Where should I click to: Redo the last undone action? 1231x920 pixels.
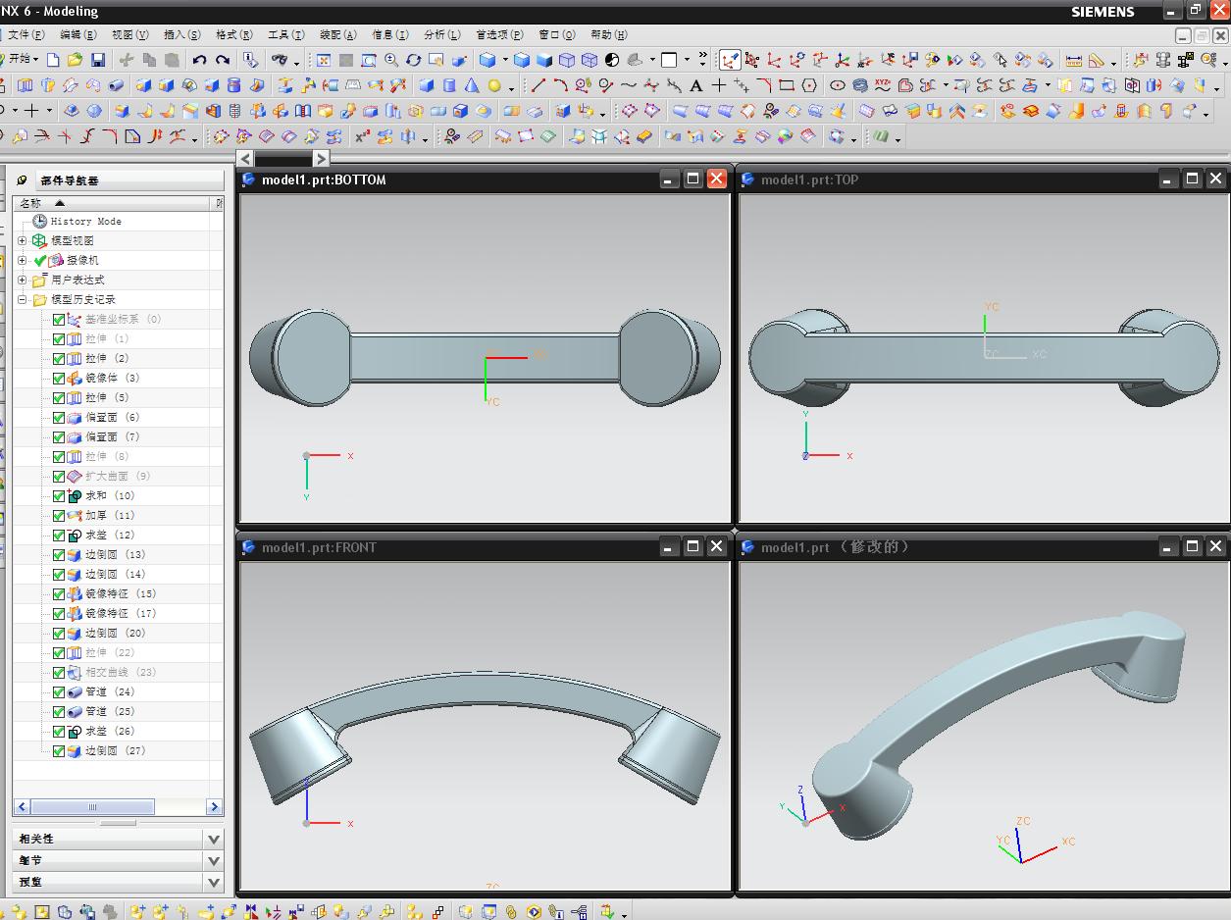pos(223,60)
